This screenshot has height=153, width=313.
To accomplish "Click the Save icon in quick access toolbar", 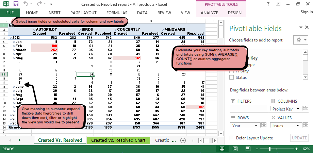I will [16, 4].
